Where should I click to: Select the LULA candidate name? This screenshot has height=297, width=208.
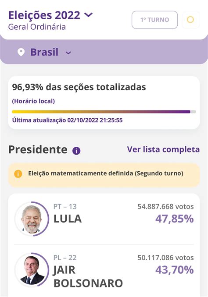68,219
